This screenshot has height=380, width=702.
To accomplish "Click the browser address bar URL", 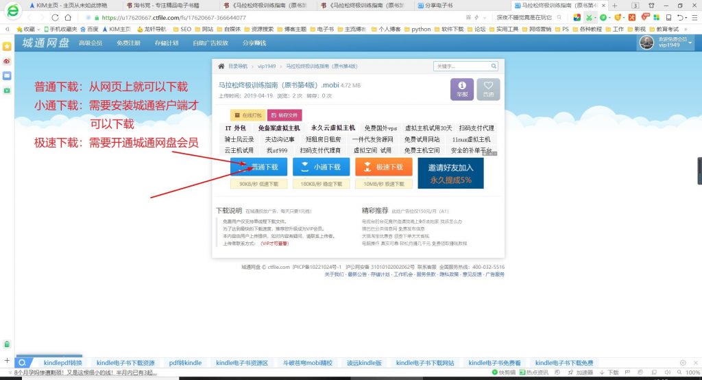I will click(x=173, y=17).
